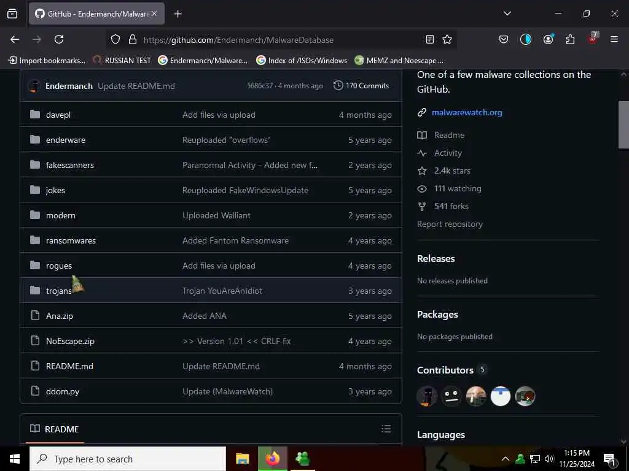Viewport: 629px width, 471px height.
Task: Open the jokes folder
Action: click(55, 190)
